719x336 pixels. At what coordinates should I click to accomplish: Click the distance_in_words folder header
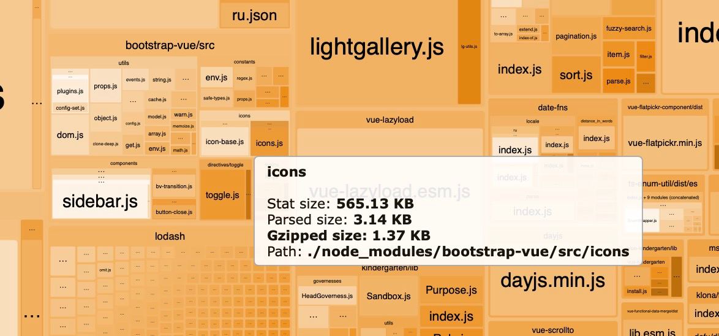596,121
